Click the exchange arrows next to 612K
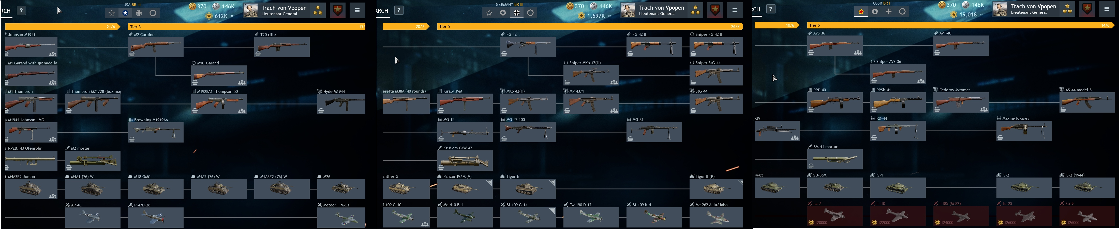This screenshot has width=1119, height=229. point(232,16)
